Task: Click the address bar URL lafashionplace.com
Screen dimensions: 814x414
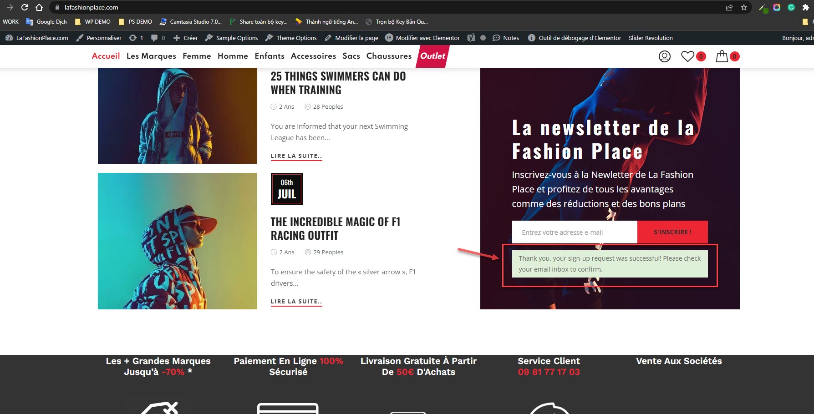Action: click(91, 7)
